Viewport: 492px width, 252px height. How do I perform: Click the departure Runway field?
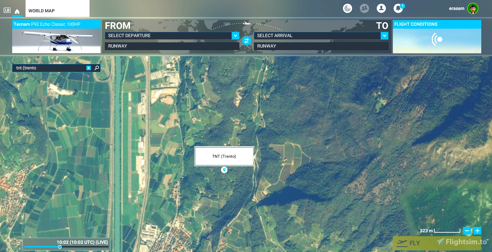coord(172,46)
